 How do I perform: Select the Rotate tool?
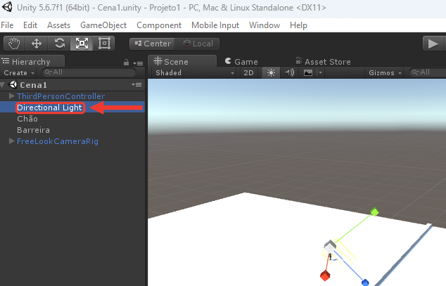(59, 44)
